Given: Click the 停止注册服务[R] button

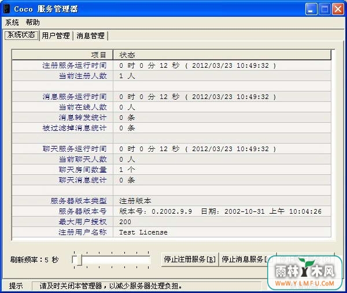Looking at the screenshot, I should point(190,259).
